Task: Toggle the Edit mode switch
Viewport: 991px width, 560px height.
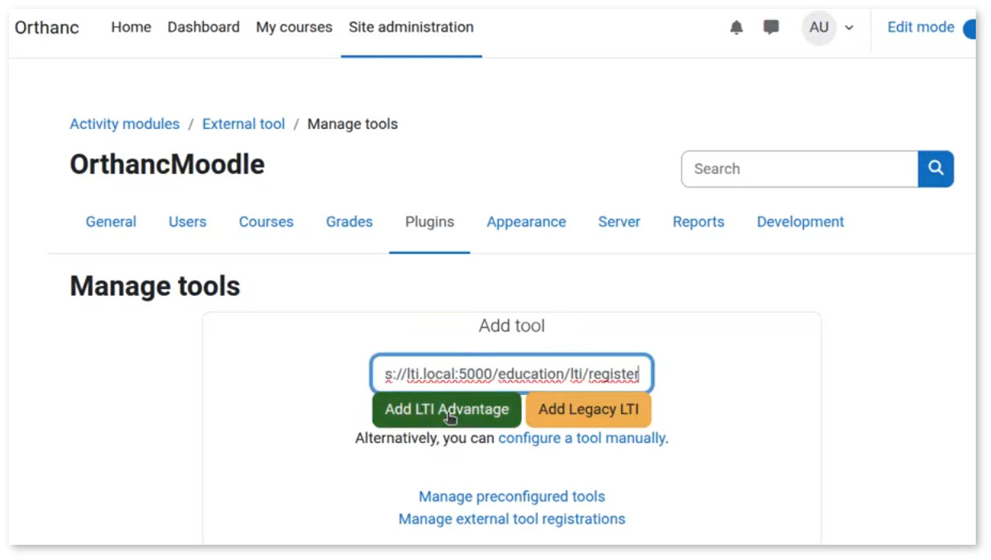Action: pos(969,29)
